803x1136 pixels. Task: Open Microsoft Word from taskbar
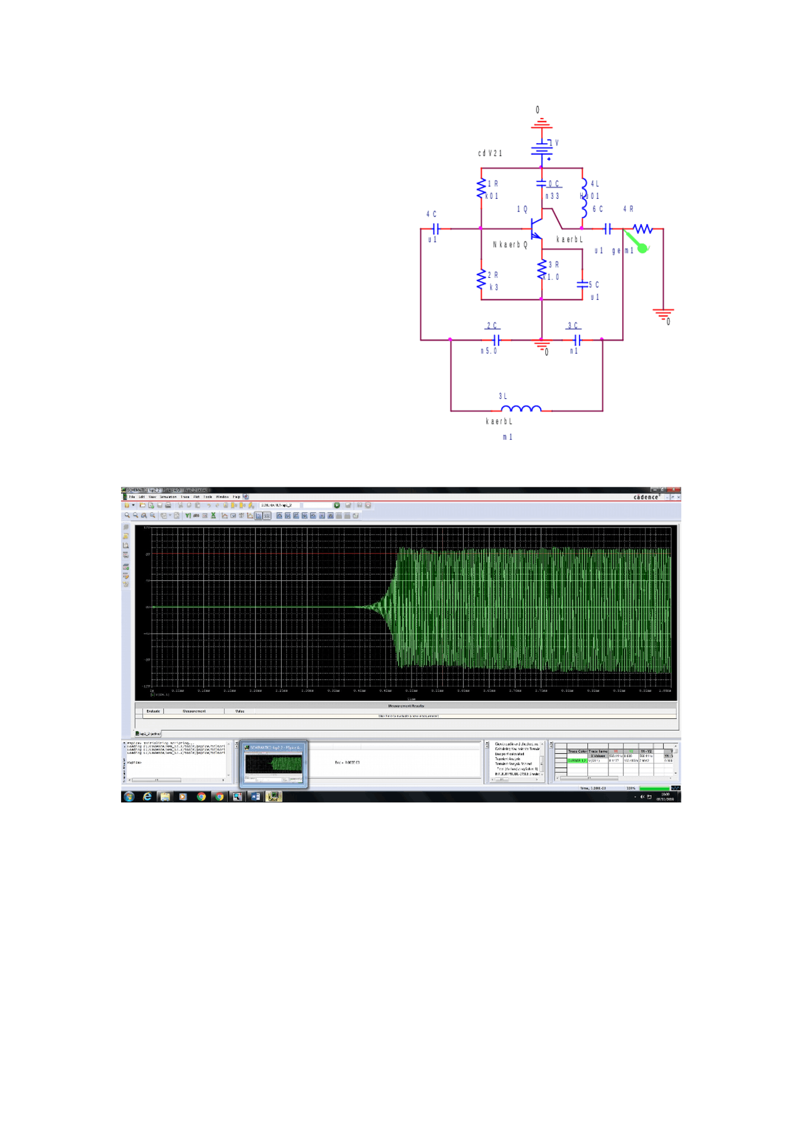[x=255, y=797]
